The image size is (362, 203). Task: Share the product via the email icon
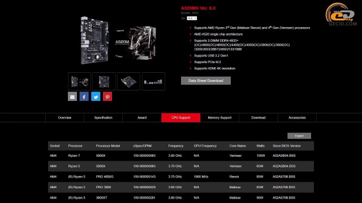click(x=72, y=96)
